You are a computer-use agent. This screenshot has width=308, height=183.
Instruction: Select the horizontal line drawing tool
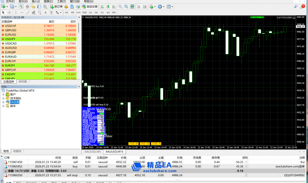point(22,13)
